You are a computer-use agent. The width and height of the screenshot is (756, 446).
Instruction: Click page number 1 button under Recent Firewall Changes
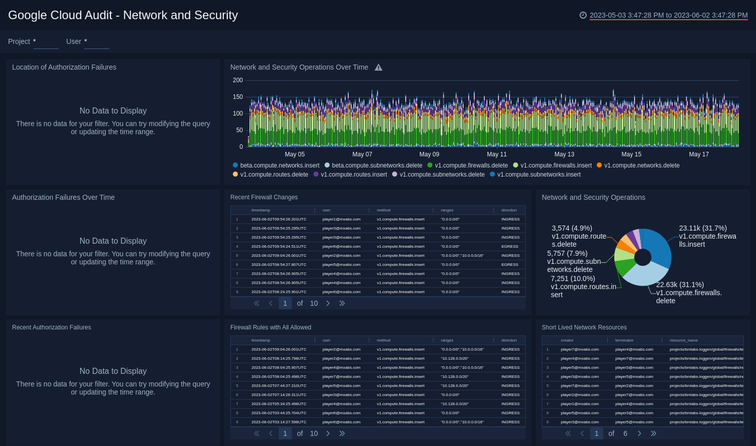[285, 303]
